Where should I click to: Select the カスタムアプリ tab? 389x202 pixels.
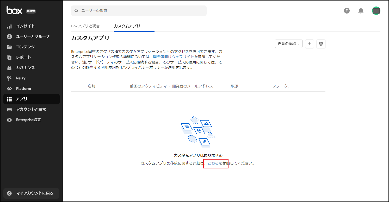(127, 26)
